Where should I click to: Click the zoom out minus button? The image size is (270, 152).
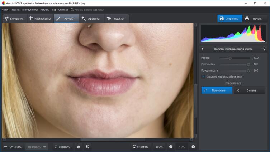pos(171,147)
